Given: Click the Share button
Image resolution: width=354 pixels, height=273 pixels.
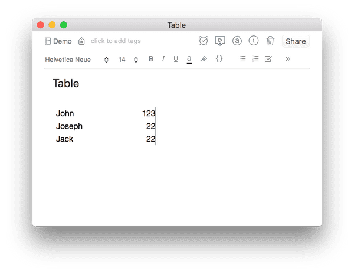Looking at the screenshot, I should click(296, 41).
